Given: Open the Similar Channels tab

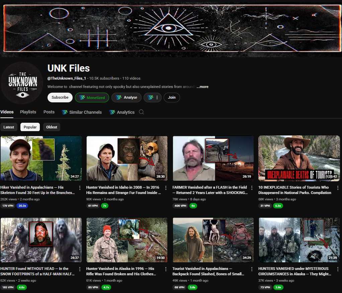Looking at the screenshot, I should (x=82, y=112).
